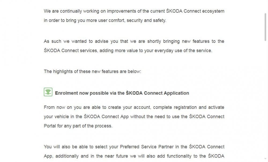Click the vertical scrollbar thumb

coord(265,27)
